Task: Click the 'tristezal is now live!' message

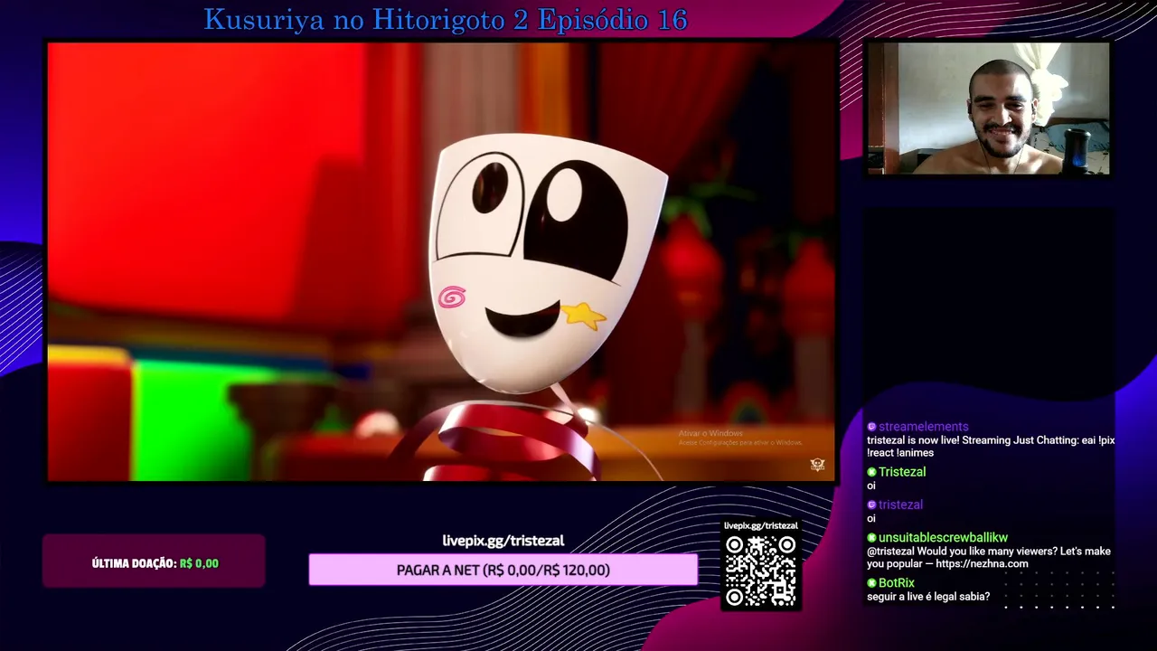Action: click(x=991, y=447)
